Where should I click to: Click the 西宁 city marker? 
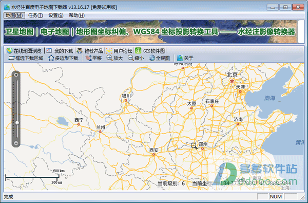pyautogui.click(x=79, y=124)
